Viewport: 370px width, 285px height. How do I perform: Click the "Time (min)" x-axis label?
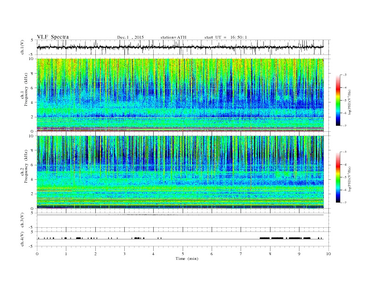187,258
